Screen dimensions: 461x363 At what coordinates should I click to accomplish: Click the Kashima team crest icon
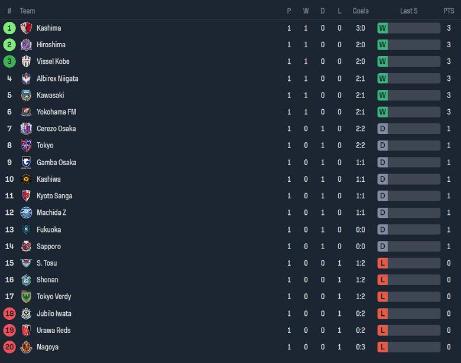tap(26, 28)
